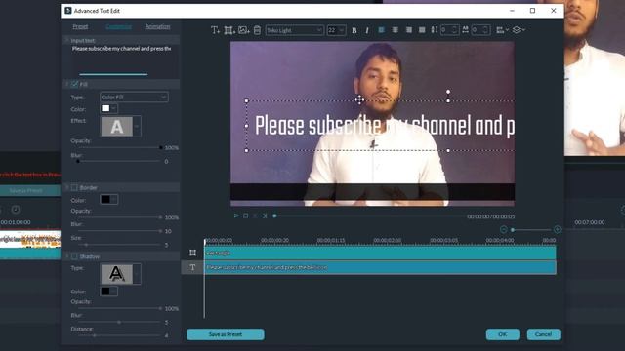Image resolution: width=625 pixels, height=351 pixels.
Task: Click the T text track icon on timeline
Action: (x=193, y=267)
